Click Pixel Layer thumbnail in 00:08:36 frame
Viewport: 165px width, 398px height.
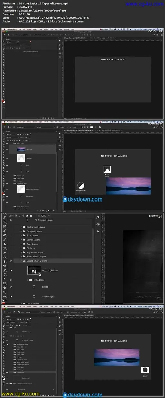click(21, 149)
